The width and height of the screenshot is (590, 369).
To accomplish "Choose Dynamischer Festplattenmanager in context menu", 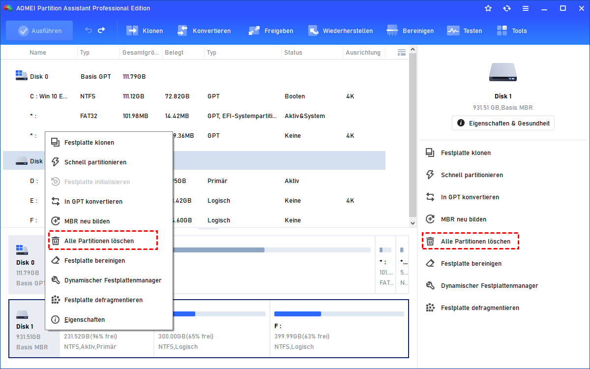I will pyautogui.click(x=109, y=280).
